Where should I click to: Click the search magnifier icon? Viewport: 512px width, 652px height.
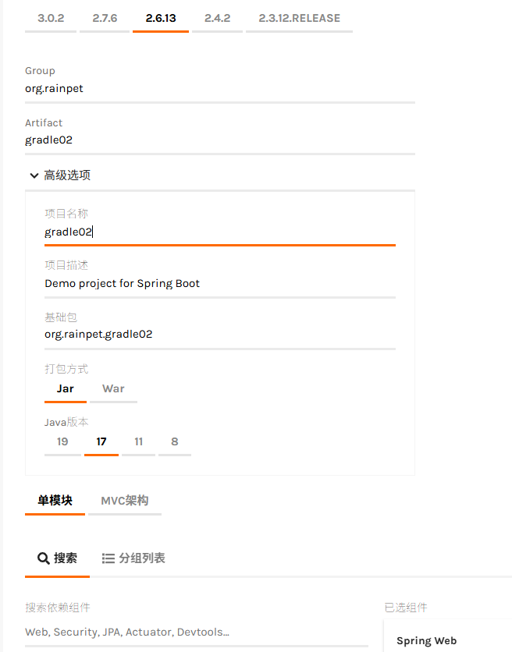44,558
